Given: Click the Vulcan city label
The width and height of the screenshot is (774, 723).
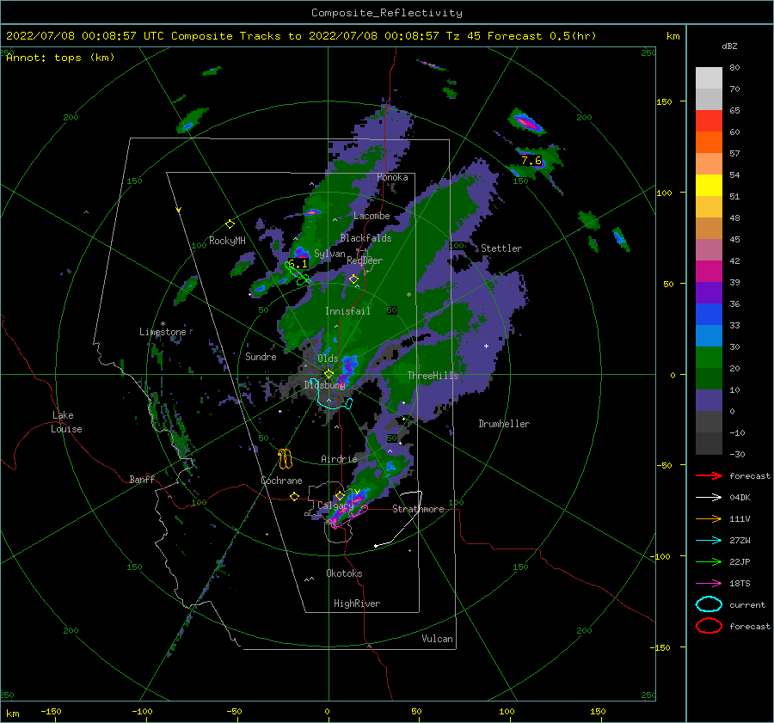Looking at the screenshot, I should (437, 639).
